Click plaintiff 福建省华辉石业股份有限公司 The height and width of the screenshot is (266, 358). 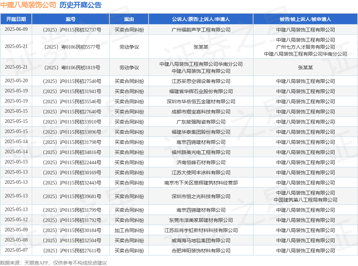(x=201, y=91)
